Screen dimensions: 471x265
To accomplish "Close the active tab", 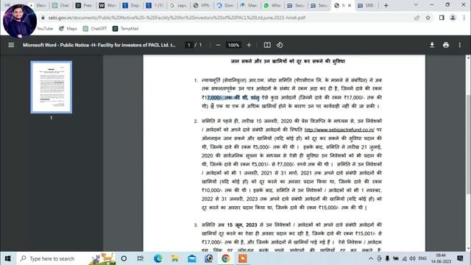I will point(350,5).
